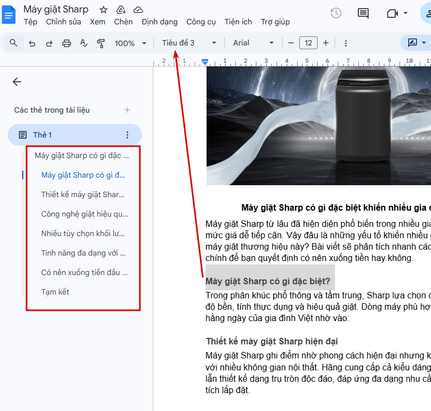
Task: Open the comments panel icon
Action: [x=363, y=13]
